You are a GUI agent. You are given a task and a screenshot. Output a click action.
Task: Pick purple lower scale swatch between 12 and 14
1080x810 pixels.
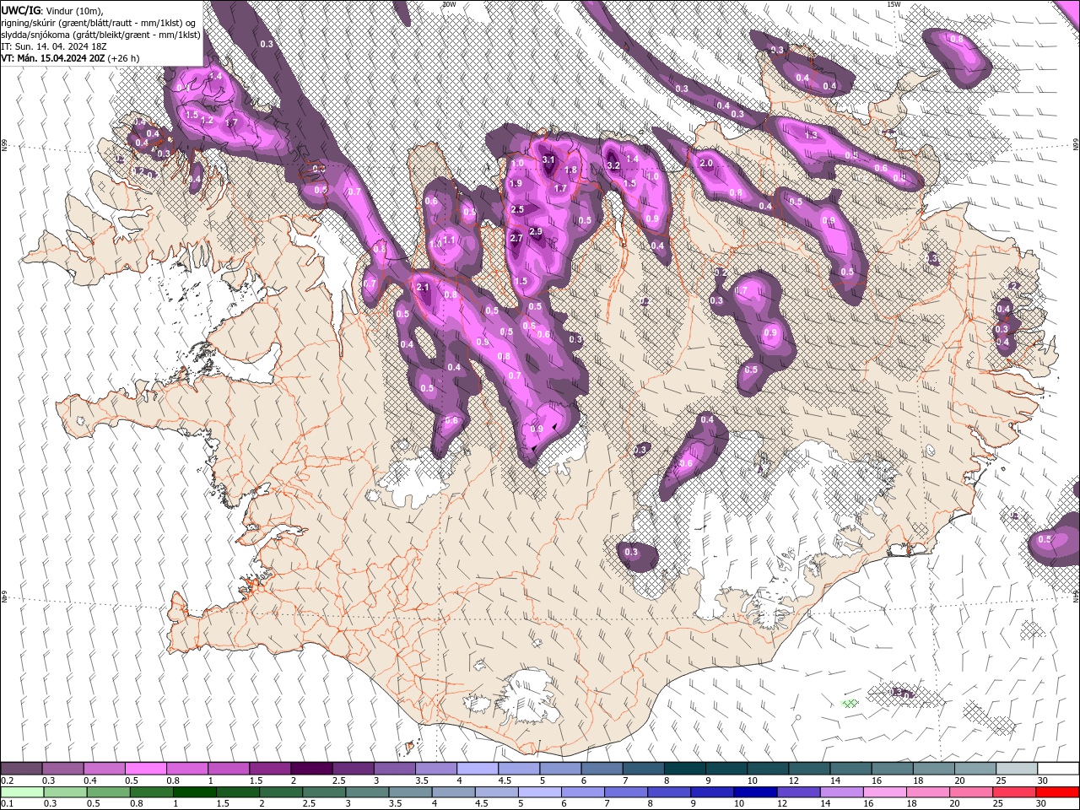(x=798, y=792)
